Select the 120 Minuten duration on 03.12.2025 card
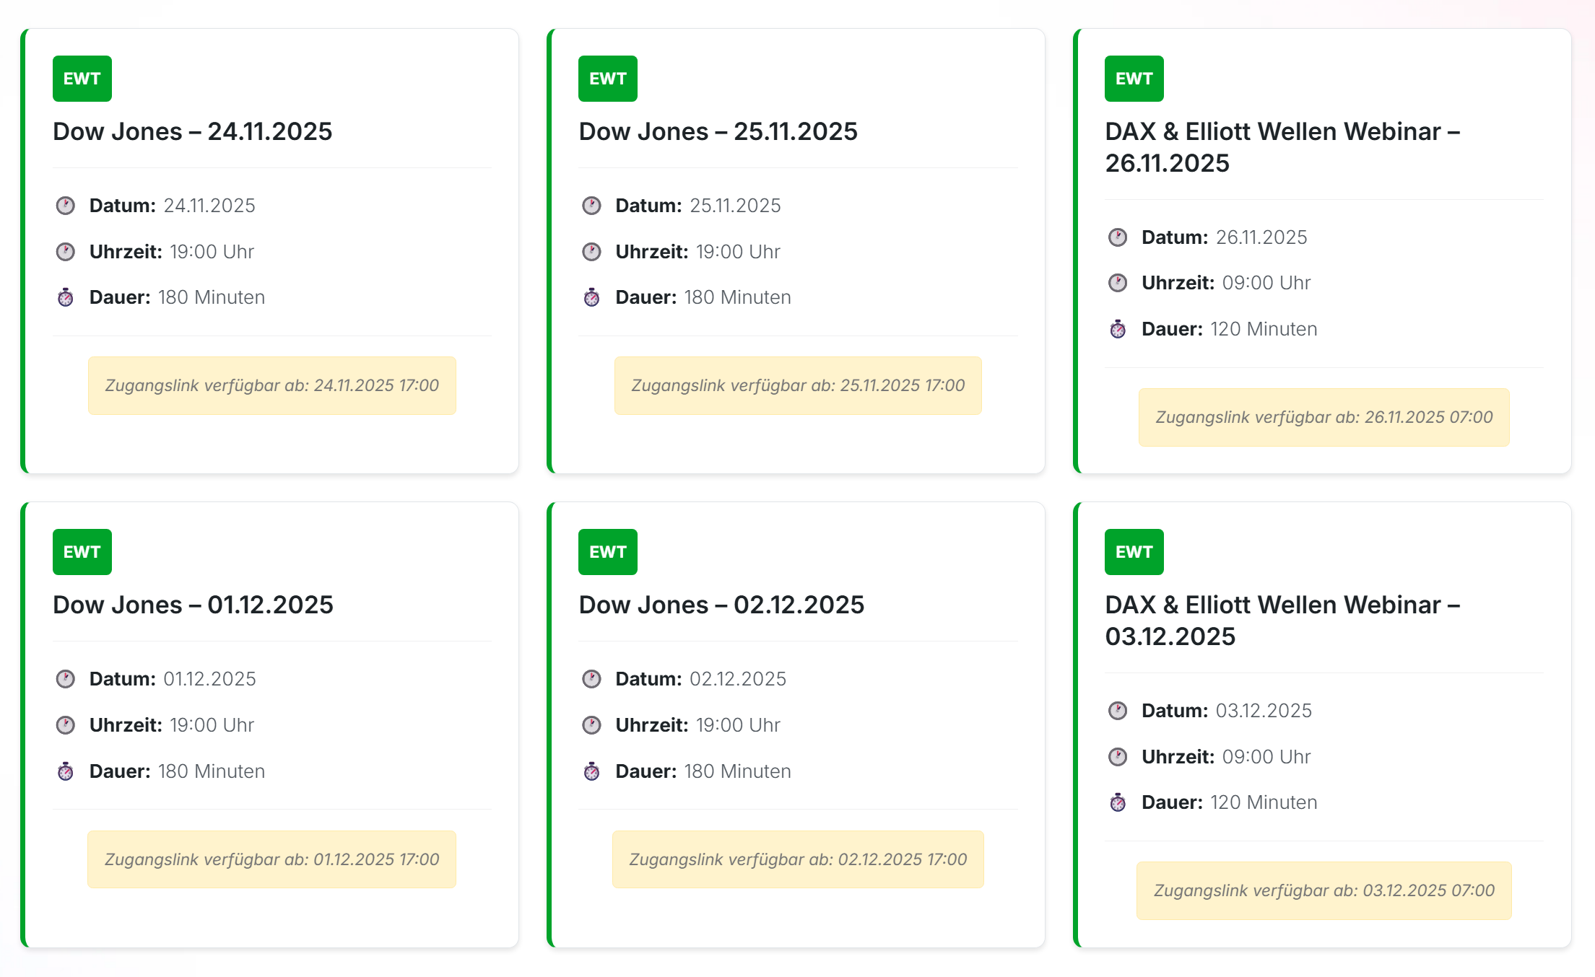Screen dimensions: 1595x977 (x=1263, y=802)
